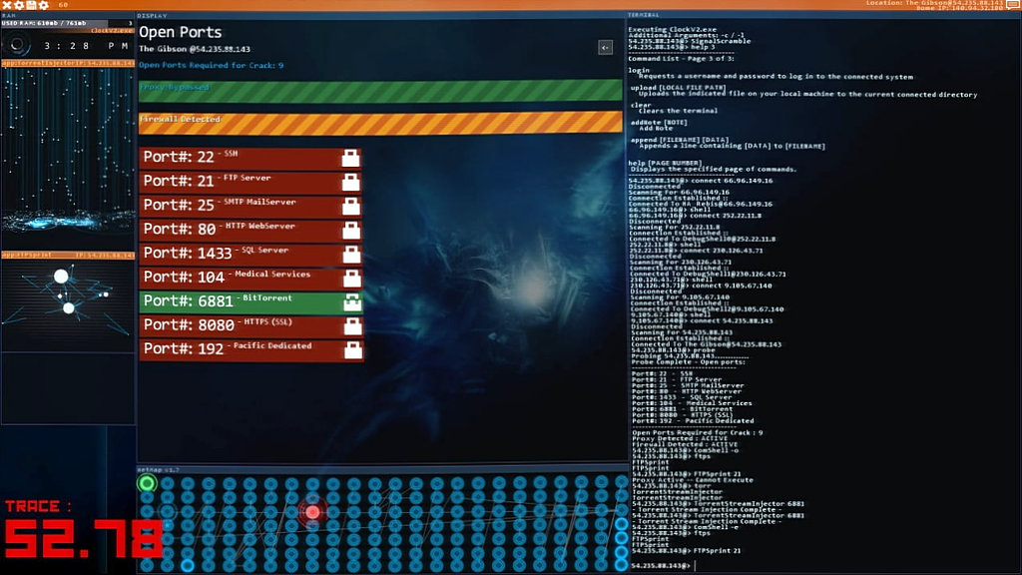Click the lock icon on Port 21 FTP Server

[x=350, y=182]
